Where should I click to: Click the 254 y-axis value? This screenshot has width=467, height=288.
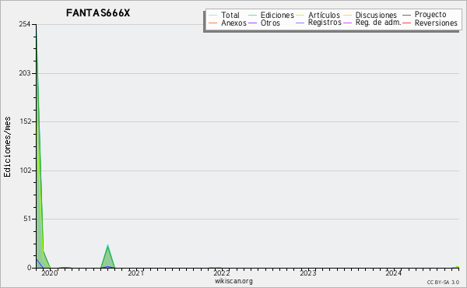[25, 24]
